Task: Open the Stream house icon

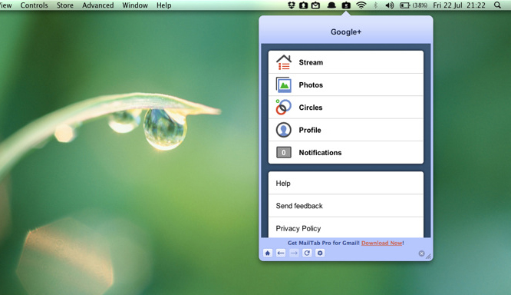Action: point(284,62)
